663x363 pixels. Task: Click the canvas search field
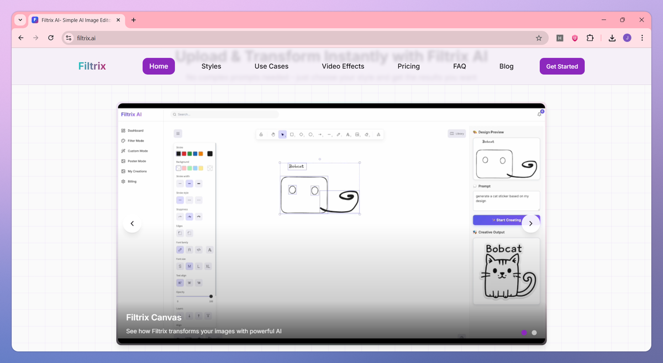point(224,114)
